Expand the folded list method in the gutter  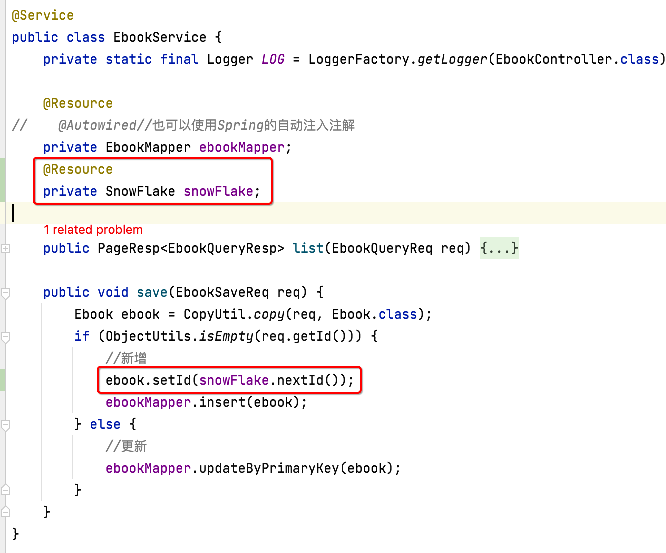(x=6, y=248)
